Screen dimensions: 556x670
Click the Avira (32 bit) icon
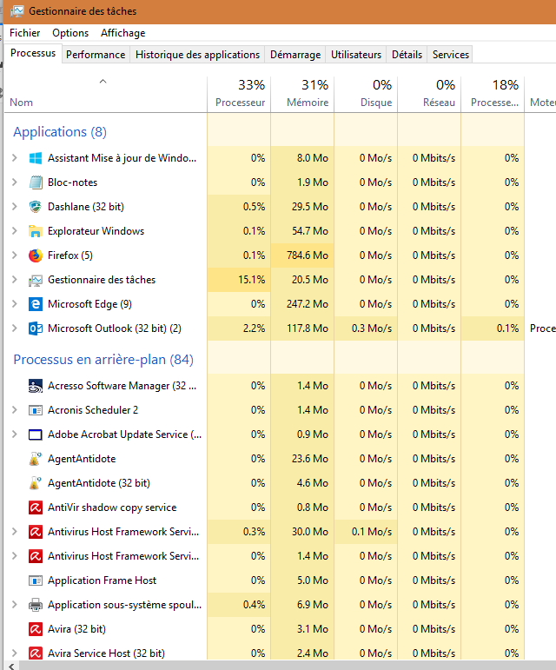point(36,629)
